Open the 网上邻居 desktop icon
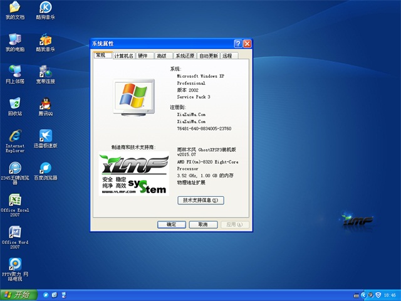This screenshot has width=401, height=301. pos(15,72)
